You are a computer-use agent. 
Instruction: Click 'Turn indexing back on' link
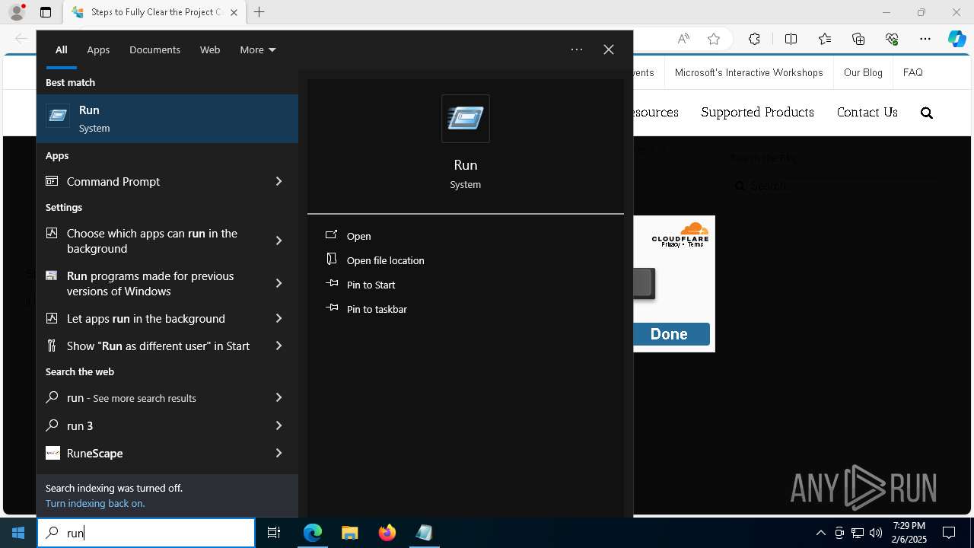[x=95, y=503]
